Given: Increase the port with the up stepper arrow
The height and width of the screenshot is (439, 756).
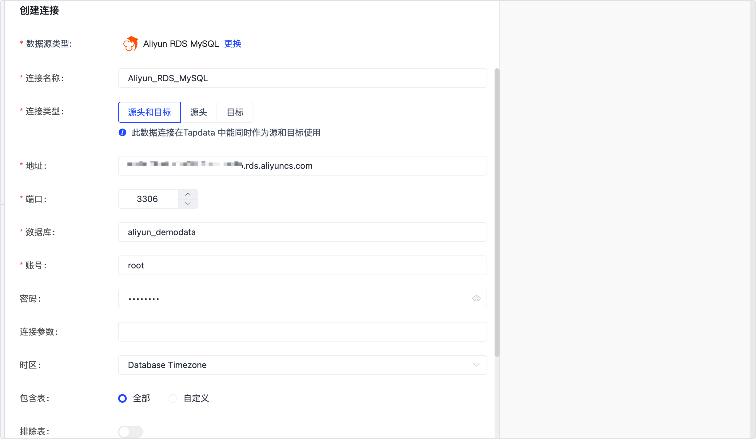Looking at the screenshot, I should tap(188, 194).
